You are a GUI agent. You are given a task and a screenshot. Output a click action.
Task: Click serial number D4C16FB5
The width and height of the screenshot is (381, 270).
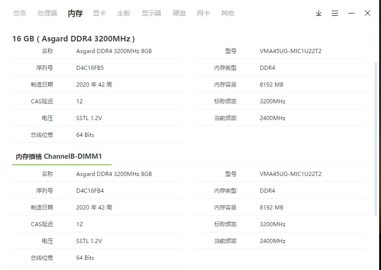(90, 67)
